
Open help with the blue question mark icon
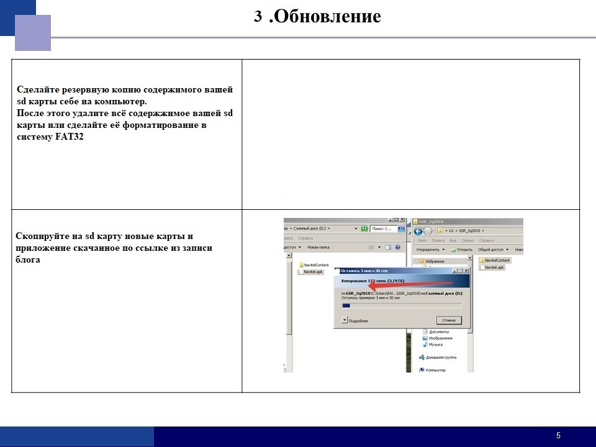point(397,247)
